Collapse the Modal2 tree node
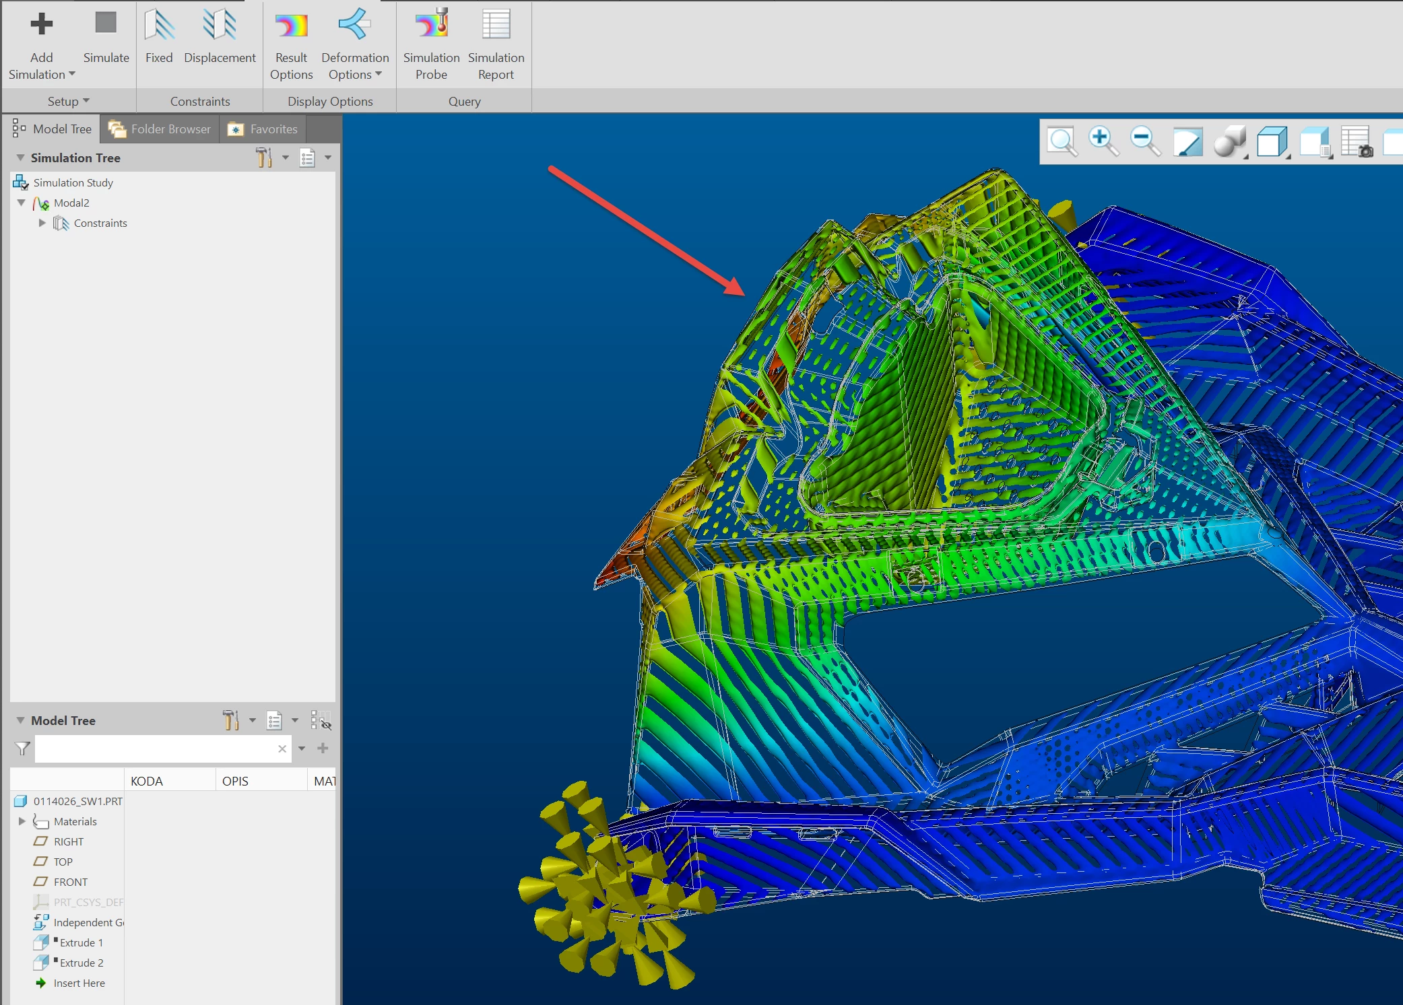 click(x=22, y=203)
